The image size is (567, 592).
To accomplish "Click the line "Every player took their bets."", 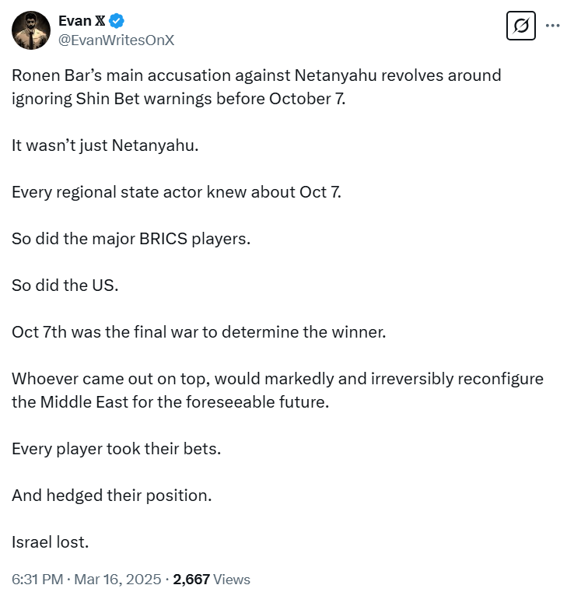I will click(116, 449).
